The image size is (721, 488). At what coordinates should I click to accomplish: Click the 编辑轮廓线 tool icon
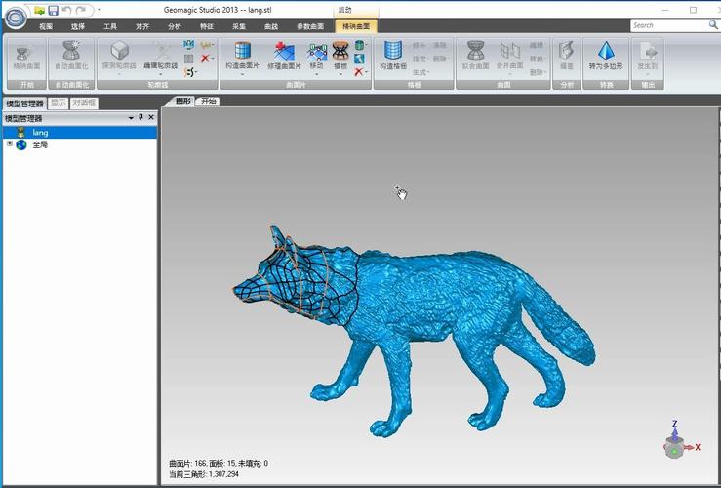click(161, 50)
